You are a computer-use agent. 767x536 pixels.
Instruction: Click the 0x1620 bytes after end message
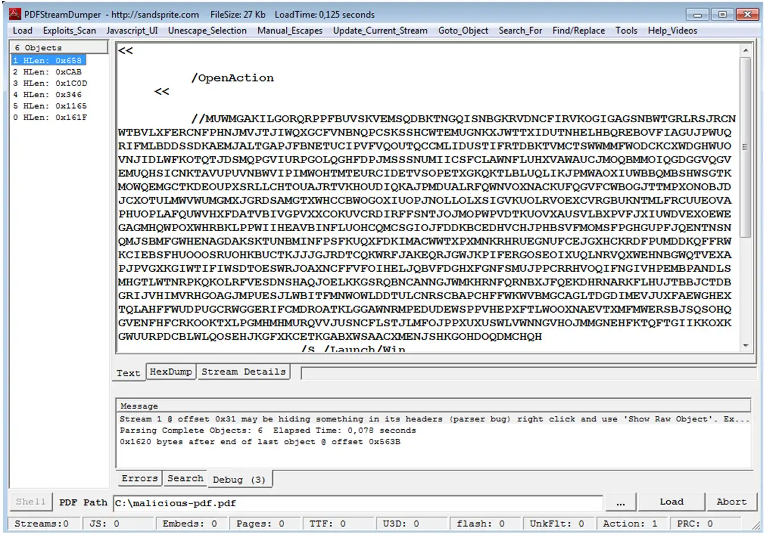pos(260,442)
